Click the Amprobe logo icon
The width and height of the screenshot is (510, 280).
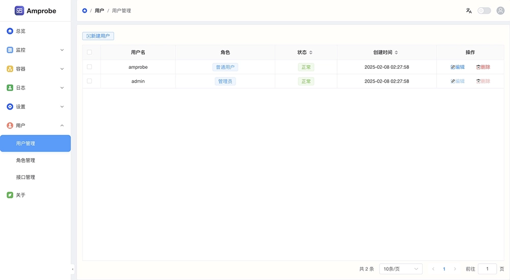pos(19,11)
